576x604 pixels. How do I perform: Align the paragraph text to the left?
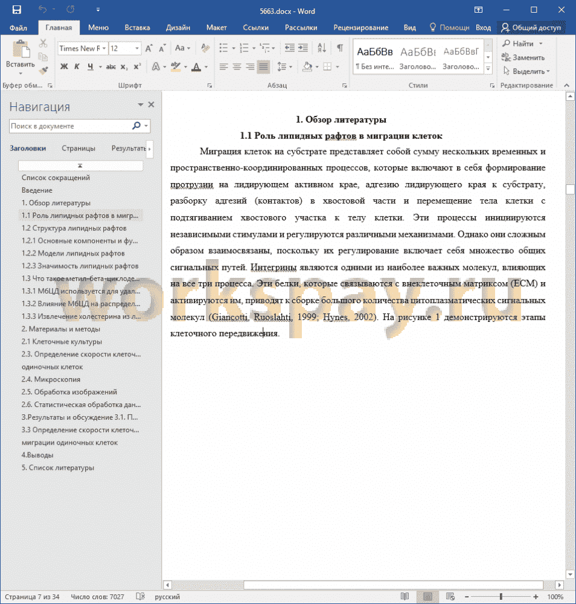224,66
